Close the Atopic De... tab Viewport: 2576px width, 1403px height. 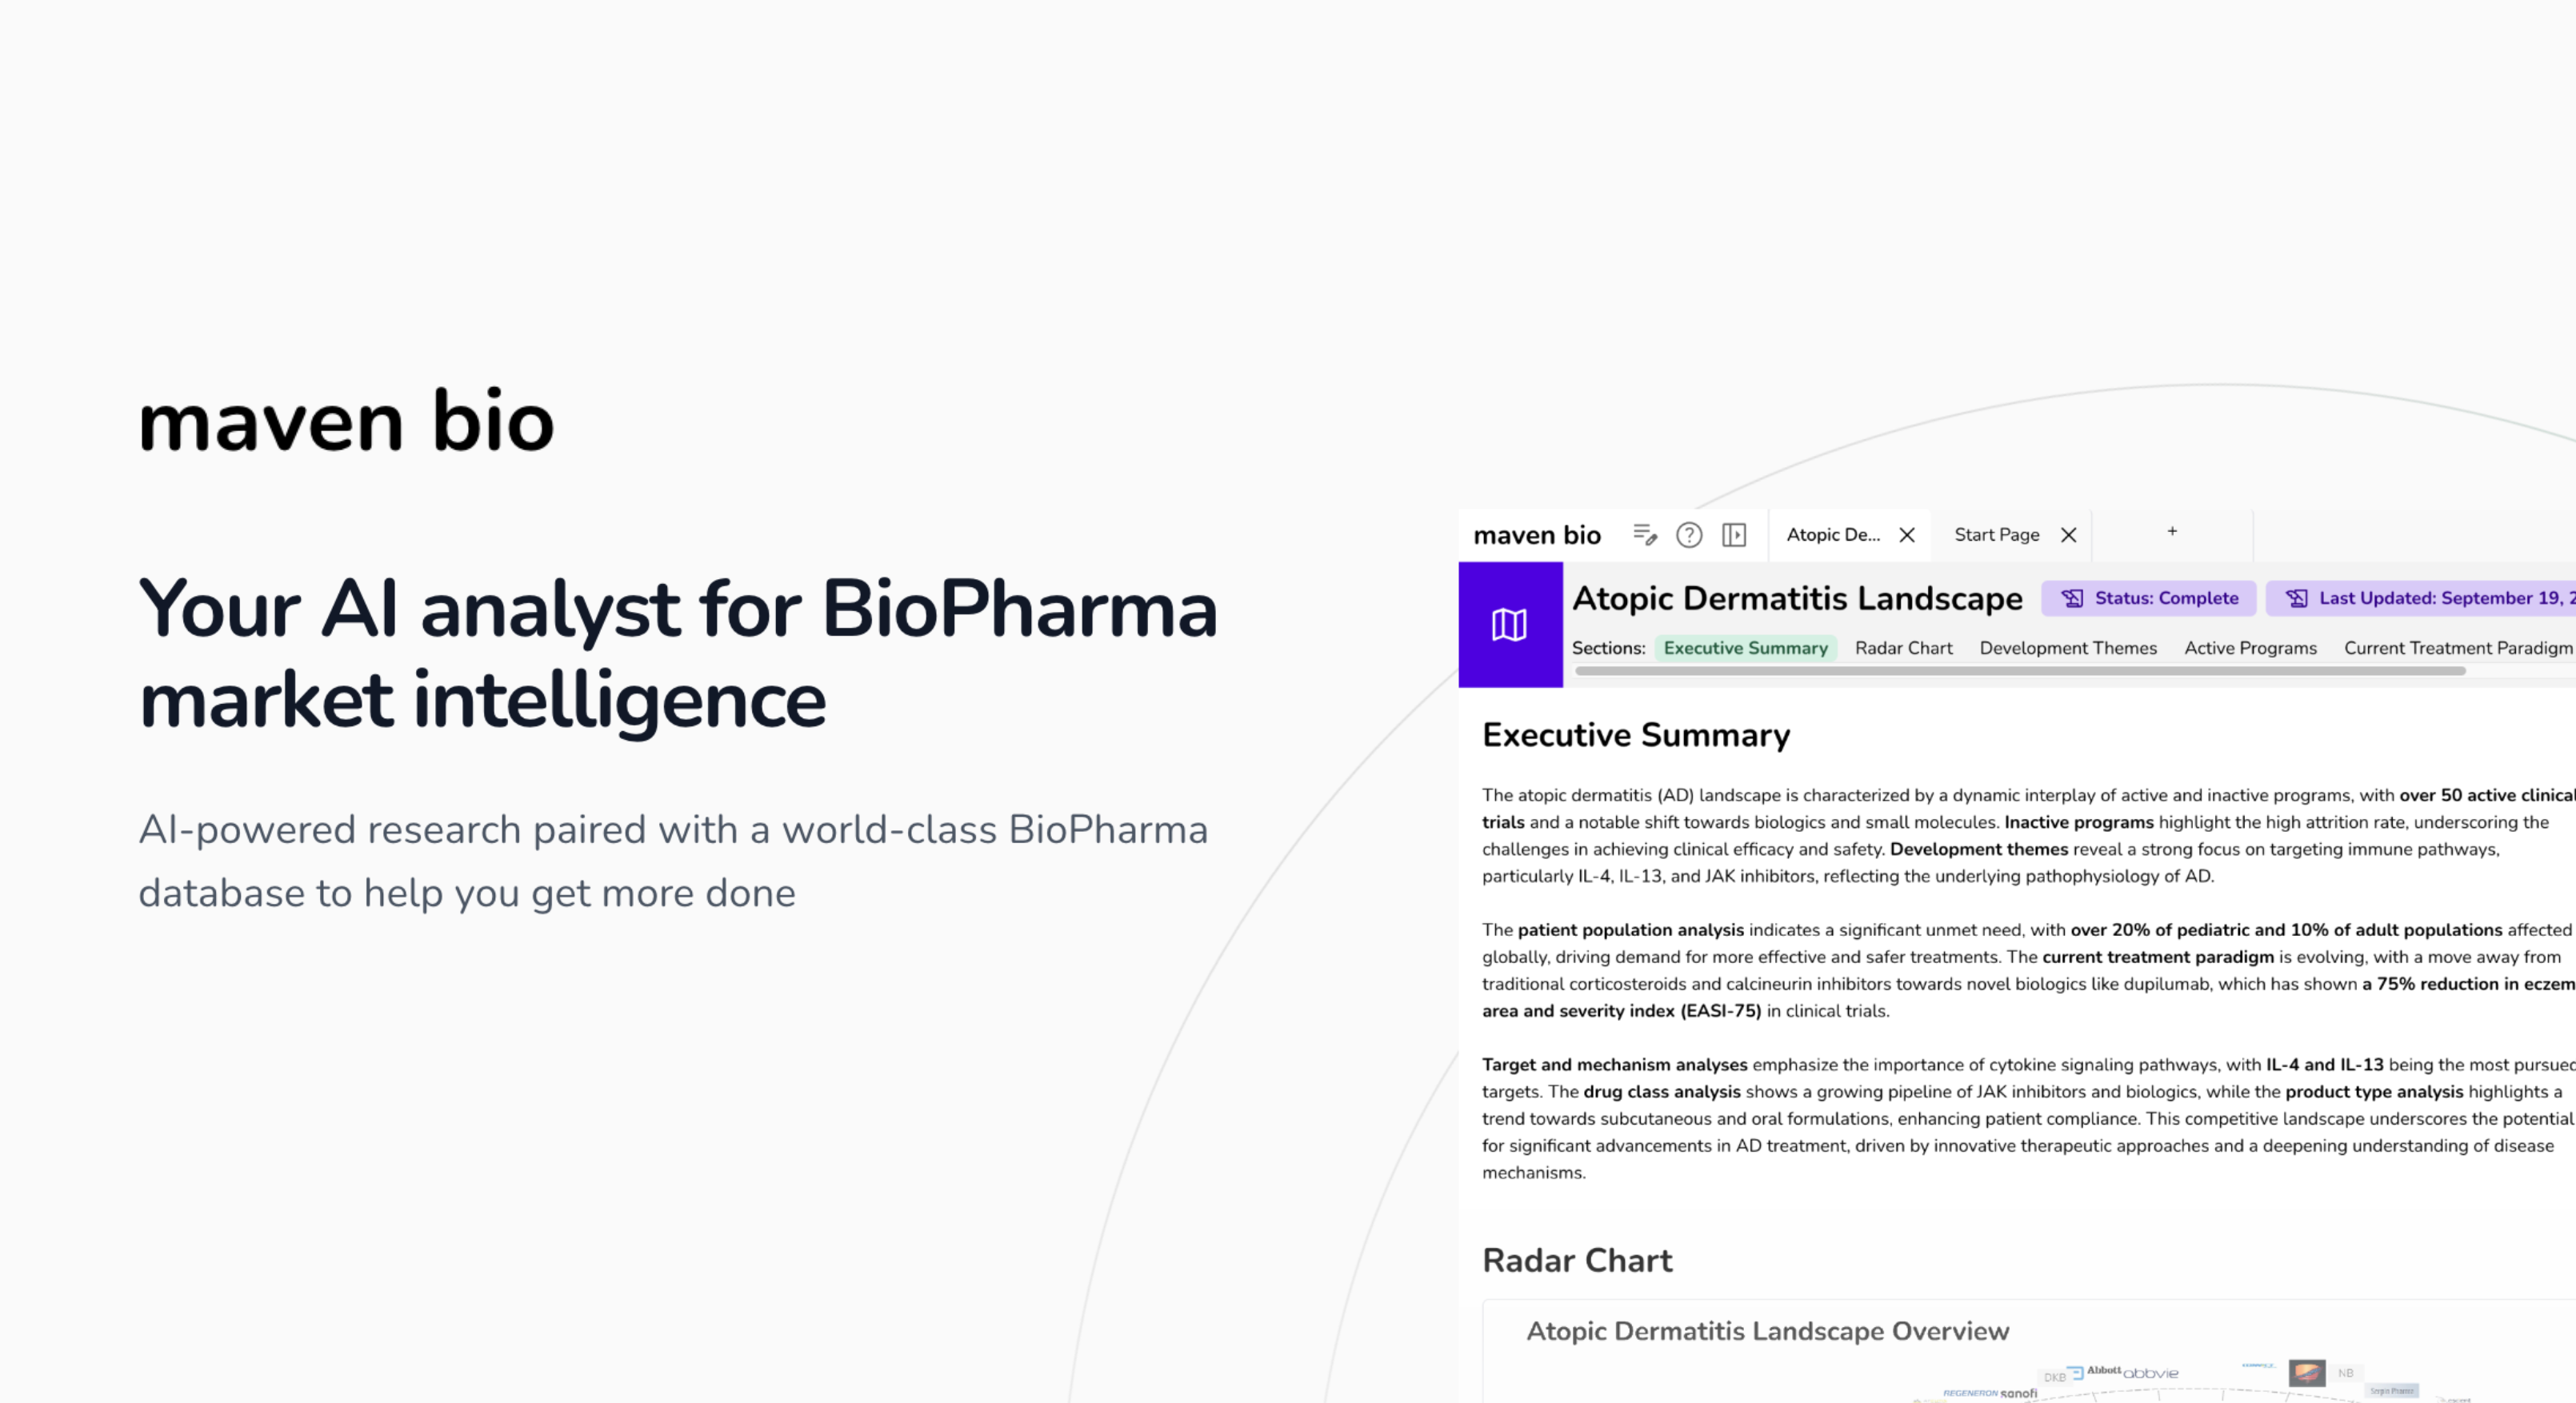point(1907,535)
